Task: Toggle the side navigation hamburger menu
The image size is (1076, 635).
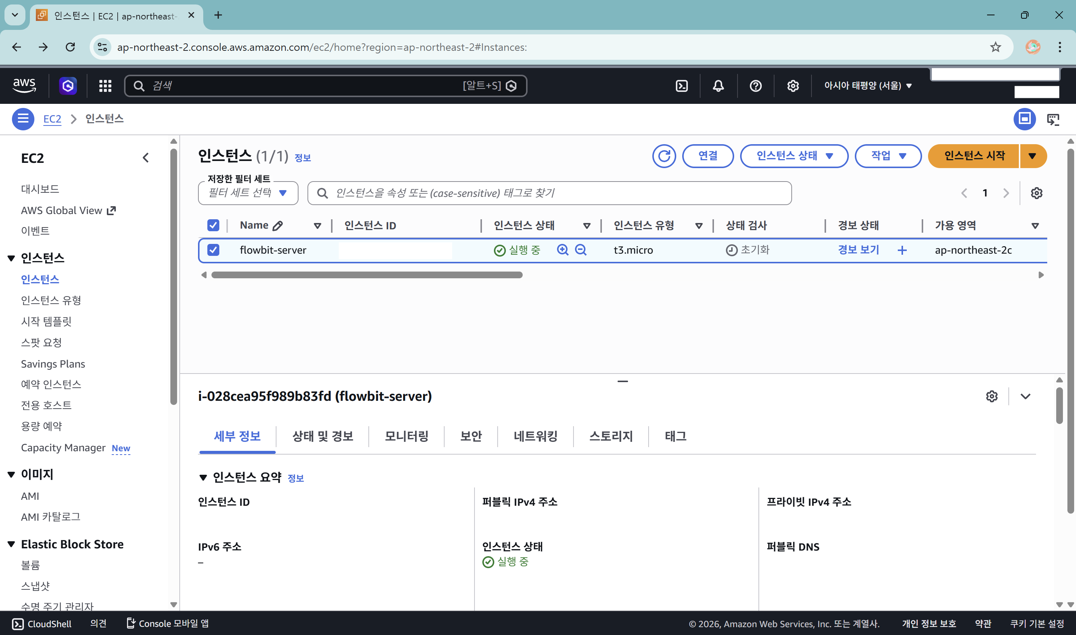Action: (x=23, y=118)
